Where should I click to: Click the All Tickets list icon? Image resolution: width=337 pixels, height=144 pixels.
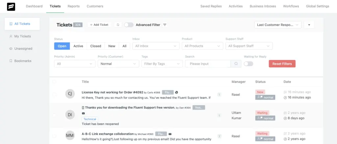pyautogui.click(x=11, y=24)
